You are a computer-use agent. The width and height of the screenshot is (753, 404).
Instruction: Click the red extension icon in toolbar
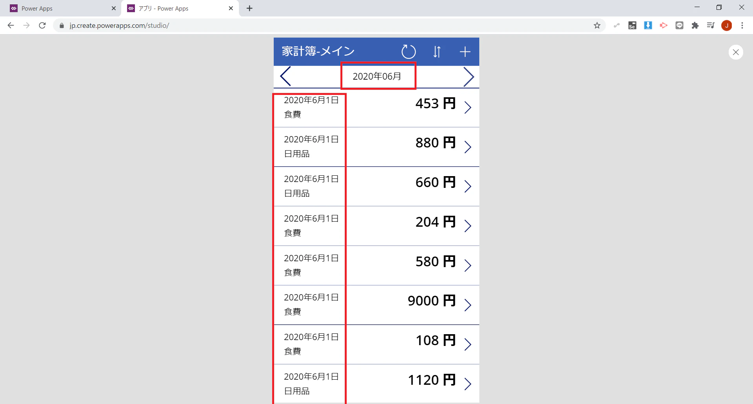pos(664,25)
